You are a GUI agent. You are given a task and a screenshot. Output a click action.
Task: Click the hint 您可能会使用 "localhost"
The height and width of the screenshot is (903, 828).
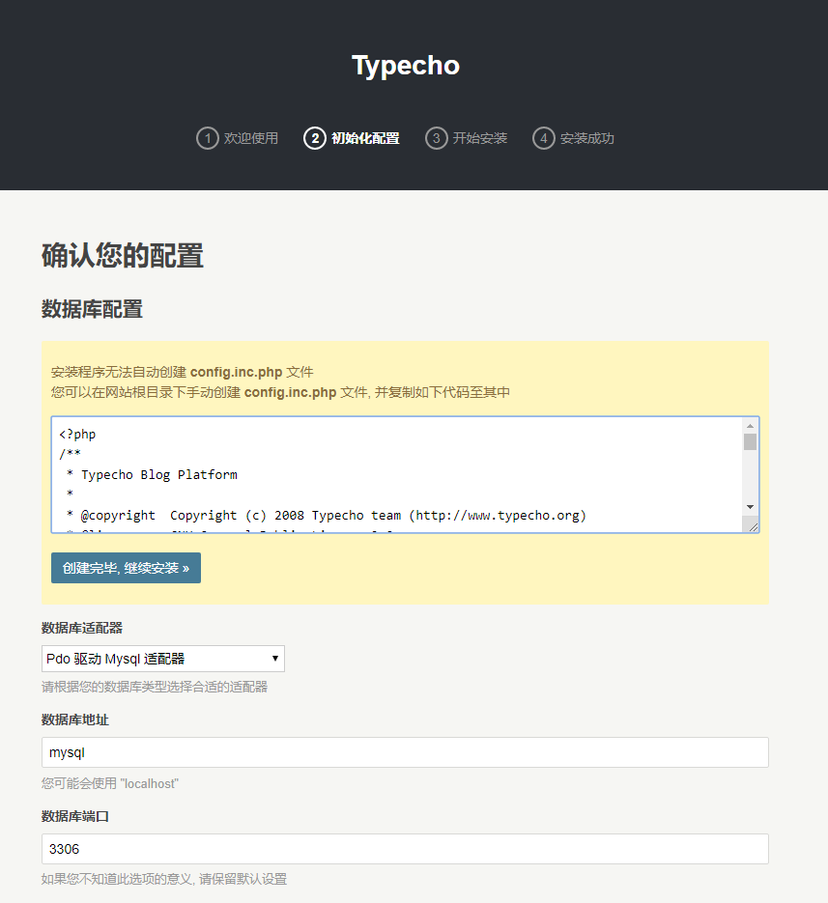[110, 783]
